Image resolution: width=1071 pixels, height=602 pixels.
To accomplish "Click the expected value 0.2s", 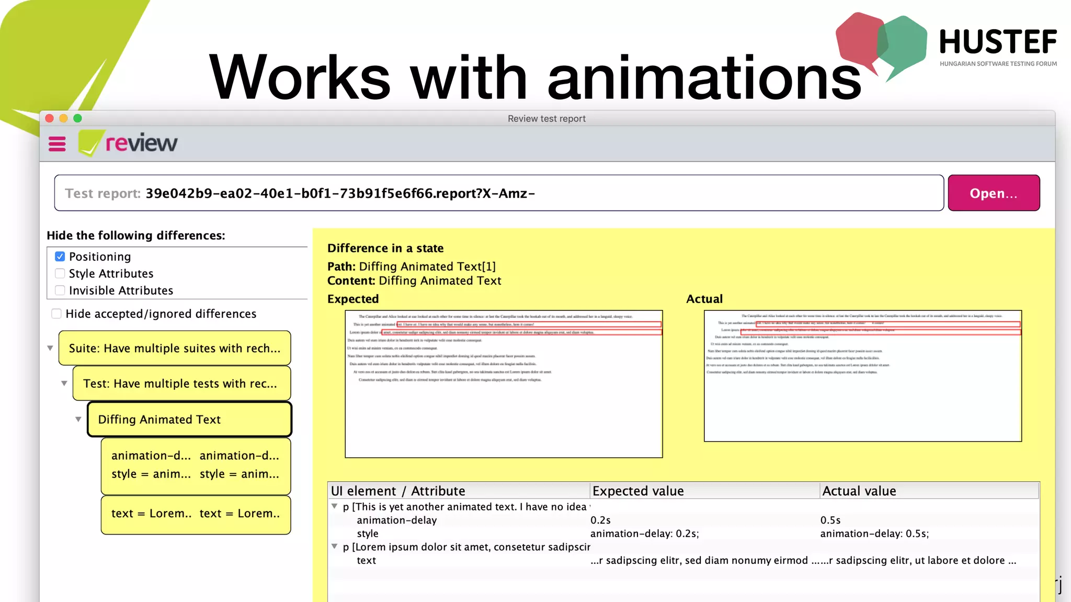I will pos(600,520).
